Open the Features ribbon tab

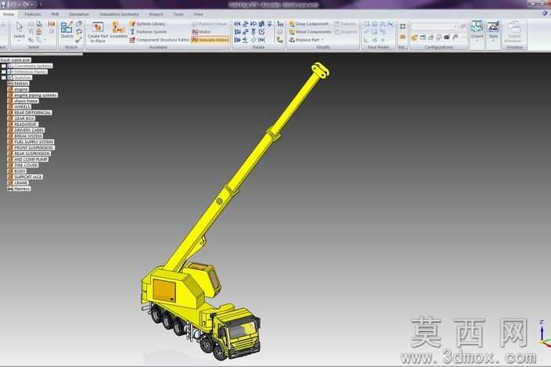coord(33,14)
